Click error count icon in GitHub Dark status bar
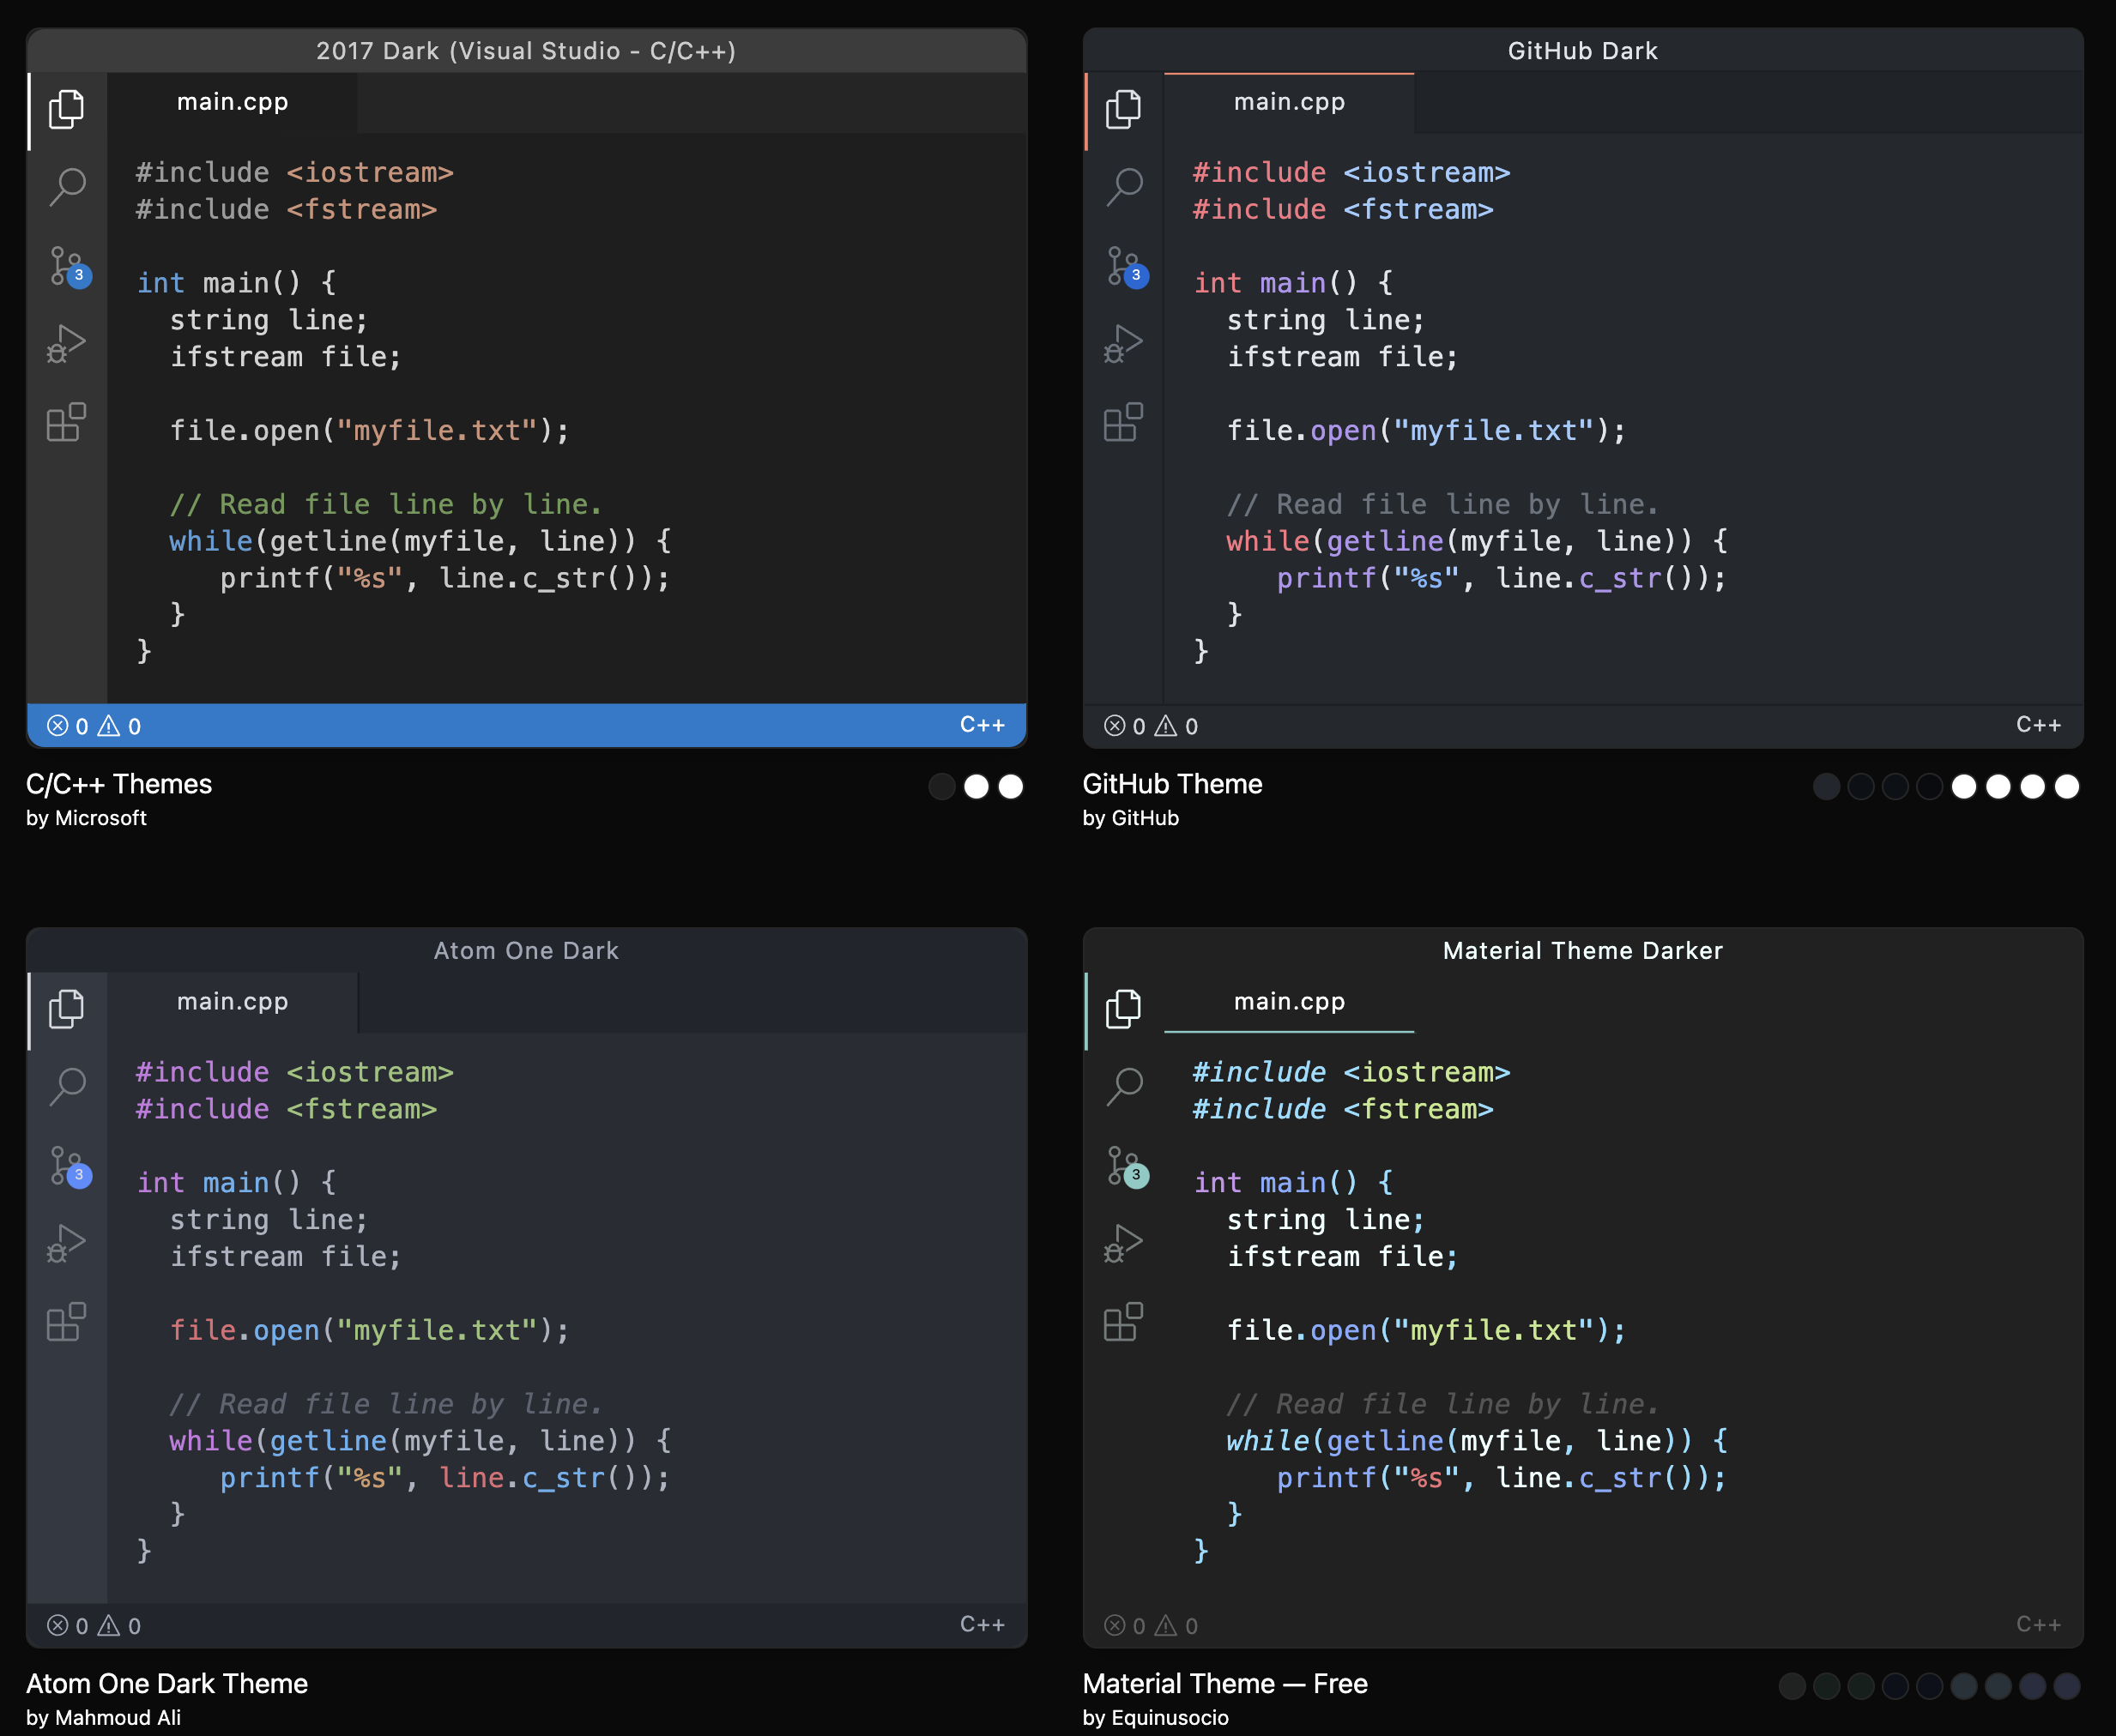Viewport: 2116px width, 1736px height. 1114,726
